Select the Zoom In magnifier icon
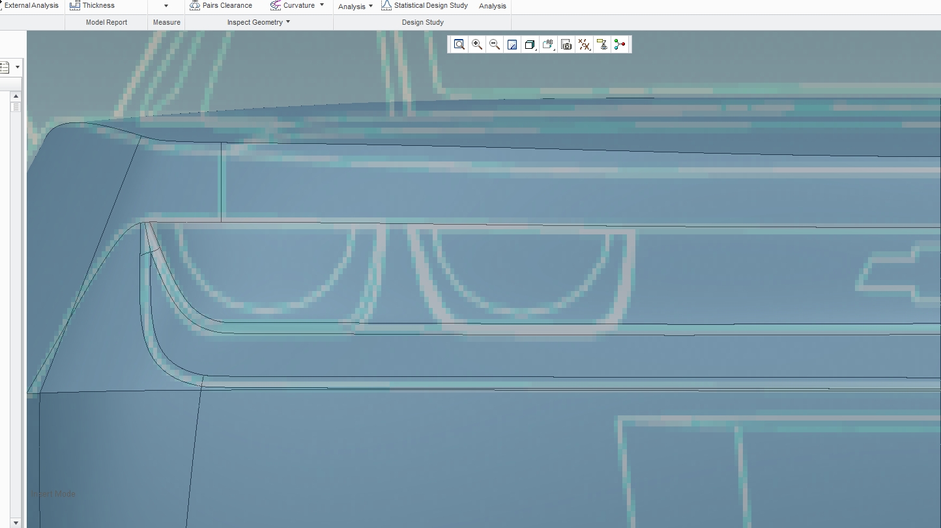This screenshot has width=941, height=528. click(x=477, y=44)
